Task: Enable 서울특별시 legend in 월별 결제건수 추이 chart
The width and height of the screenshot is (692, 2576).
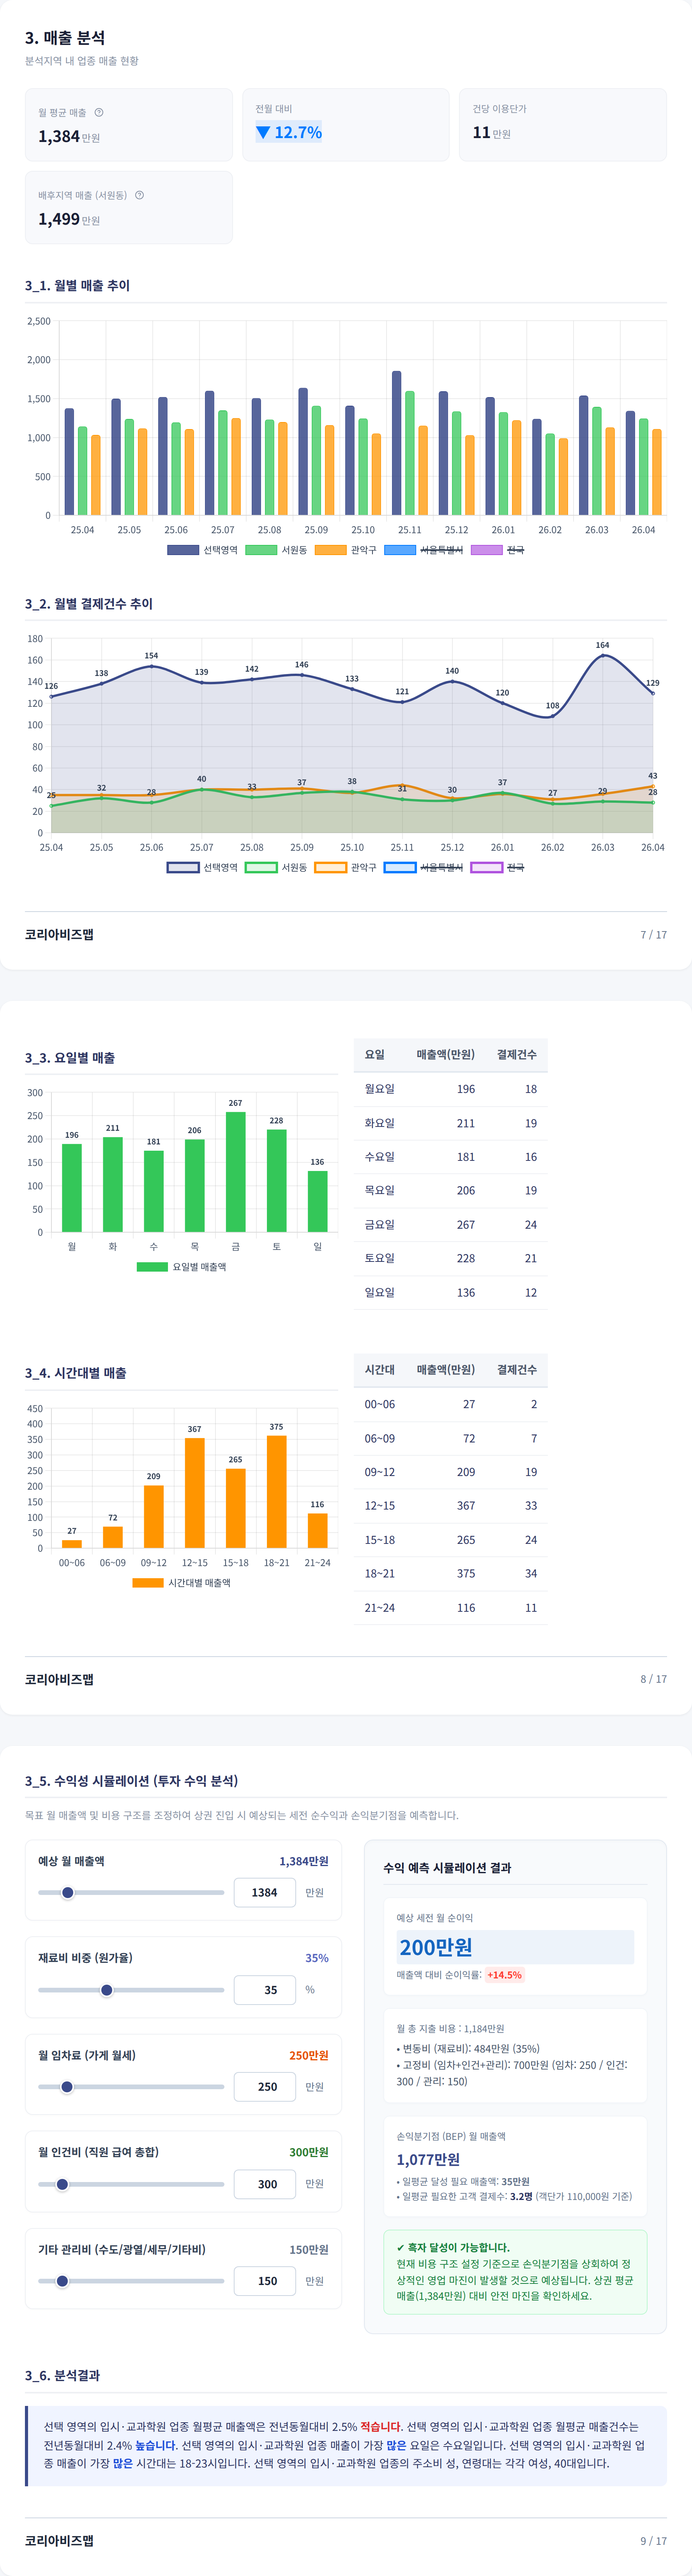Action: (x=424, y=867)
